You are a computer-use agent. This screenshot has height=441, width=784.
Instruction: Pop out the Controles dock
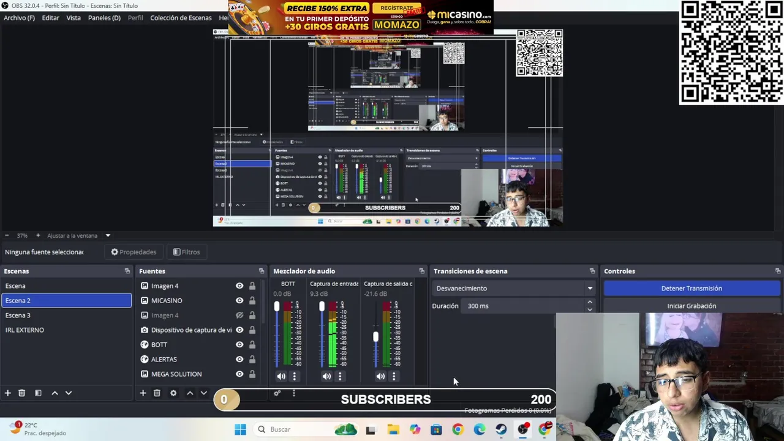click(x=778, y=271)
